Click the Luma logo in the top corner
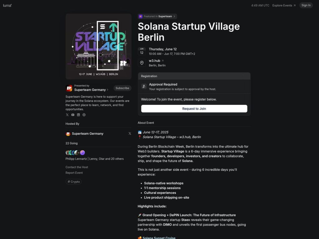The height and width of the screenshot is (239, 319). pos(7,5)
